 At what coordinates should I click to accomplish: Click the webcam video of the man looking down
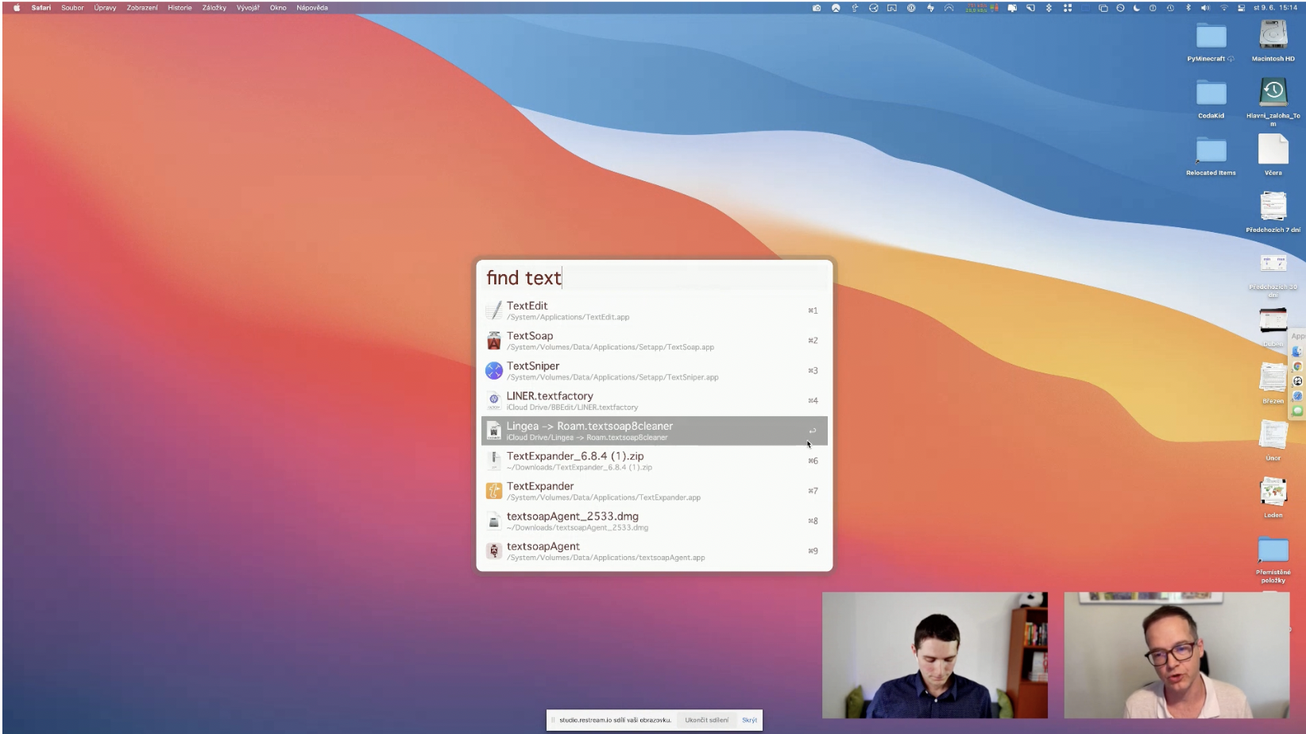coord(935,655)
